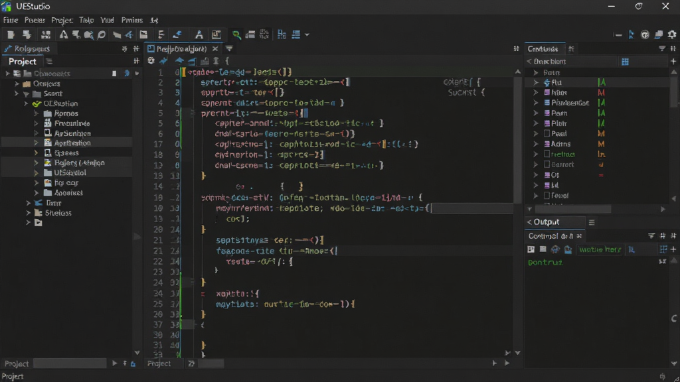Screen dimensions: 680x382
Task: Click the play arrow in bottom-left Project bar
Action: point(114,363)
